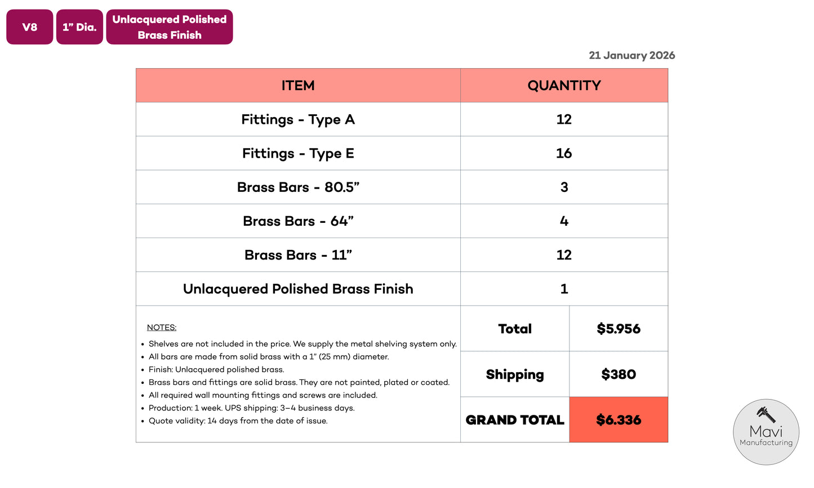Screen dimensions: 814x488
Task: Click the V8 badge
Action: [30, 27]
